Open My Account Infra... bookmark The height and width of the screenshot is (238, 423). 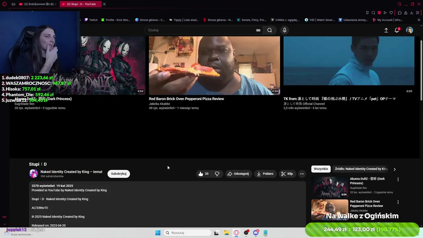pos(387,20)
